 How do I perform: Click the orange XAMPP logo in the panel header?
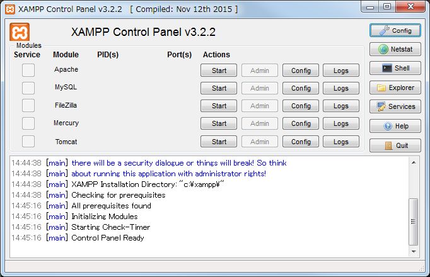coord(20,32)
